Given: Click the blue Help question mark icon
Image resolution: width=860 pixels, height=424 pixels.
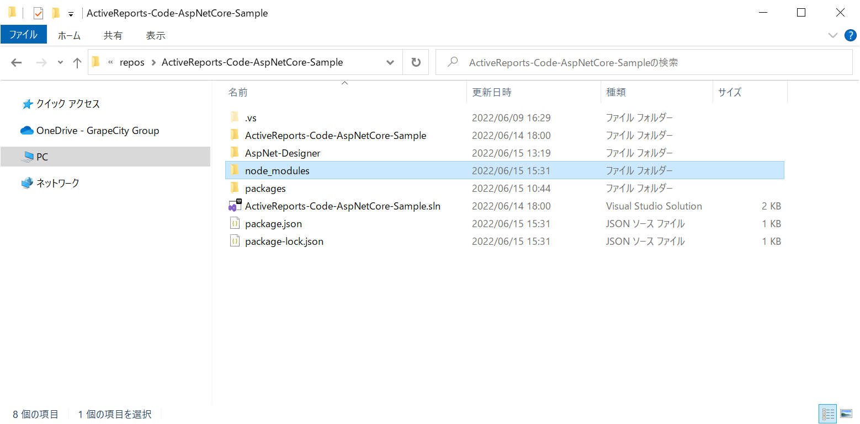Looking at the screenshot, I should [851, 35].
